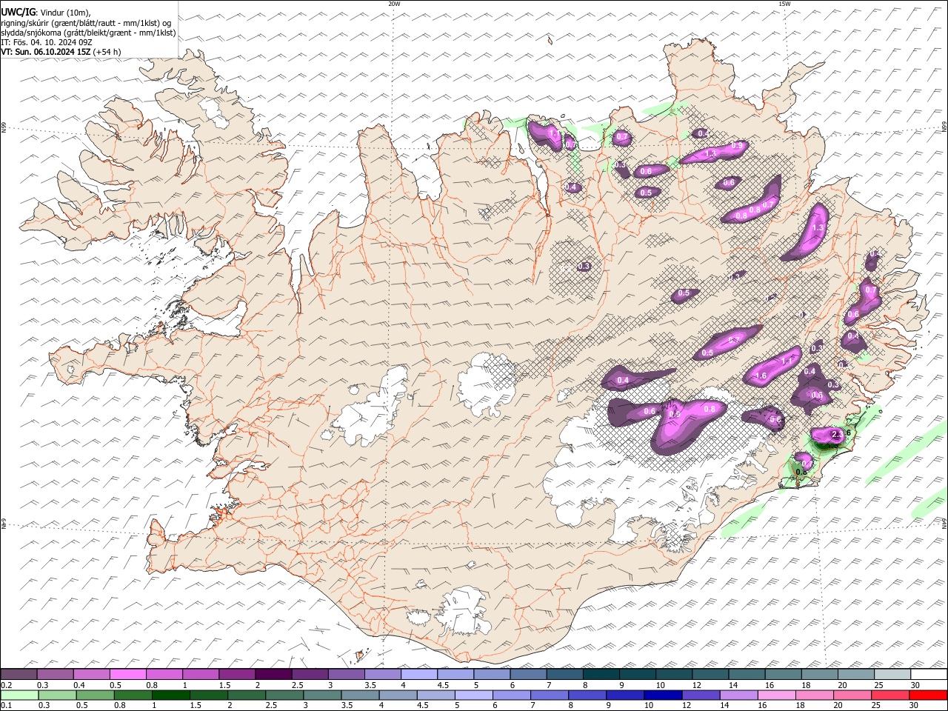The height and width of the screenshot is (711, 948).
Task: Click the light pink 16 swatch in the lower legend row
Action: pyautogui.click(x=776, y=695)
